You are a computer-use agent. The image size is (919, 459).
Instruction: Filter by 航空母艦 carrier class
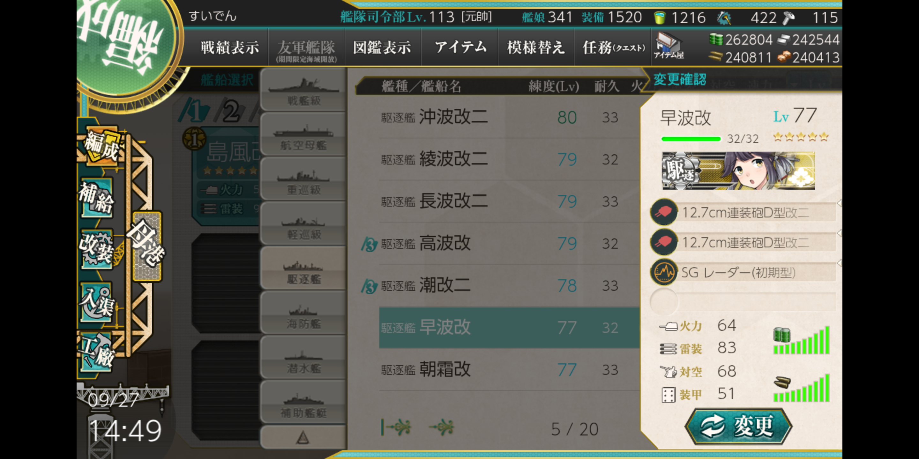tap(303, 135)
